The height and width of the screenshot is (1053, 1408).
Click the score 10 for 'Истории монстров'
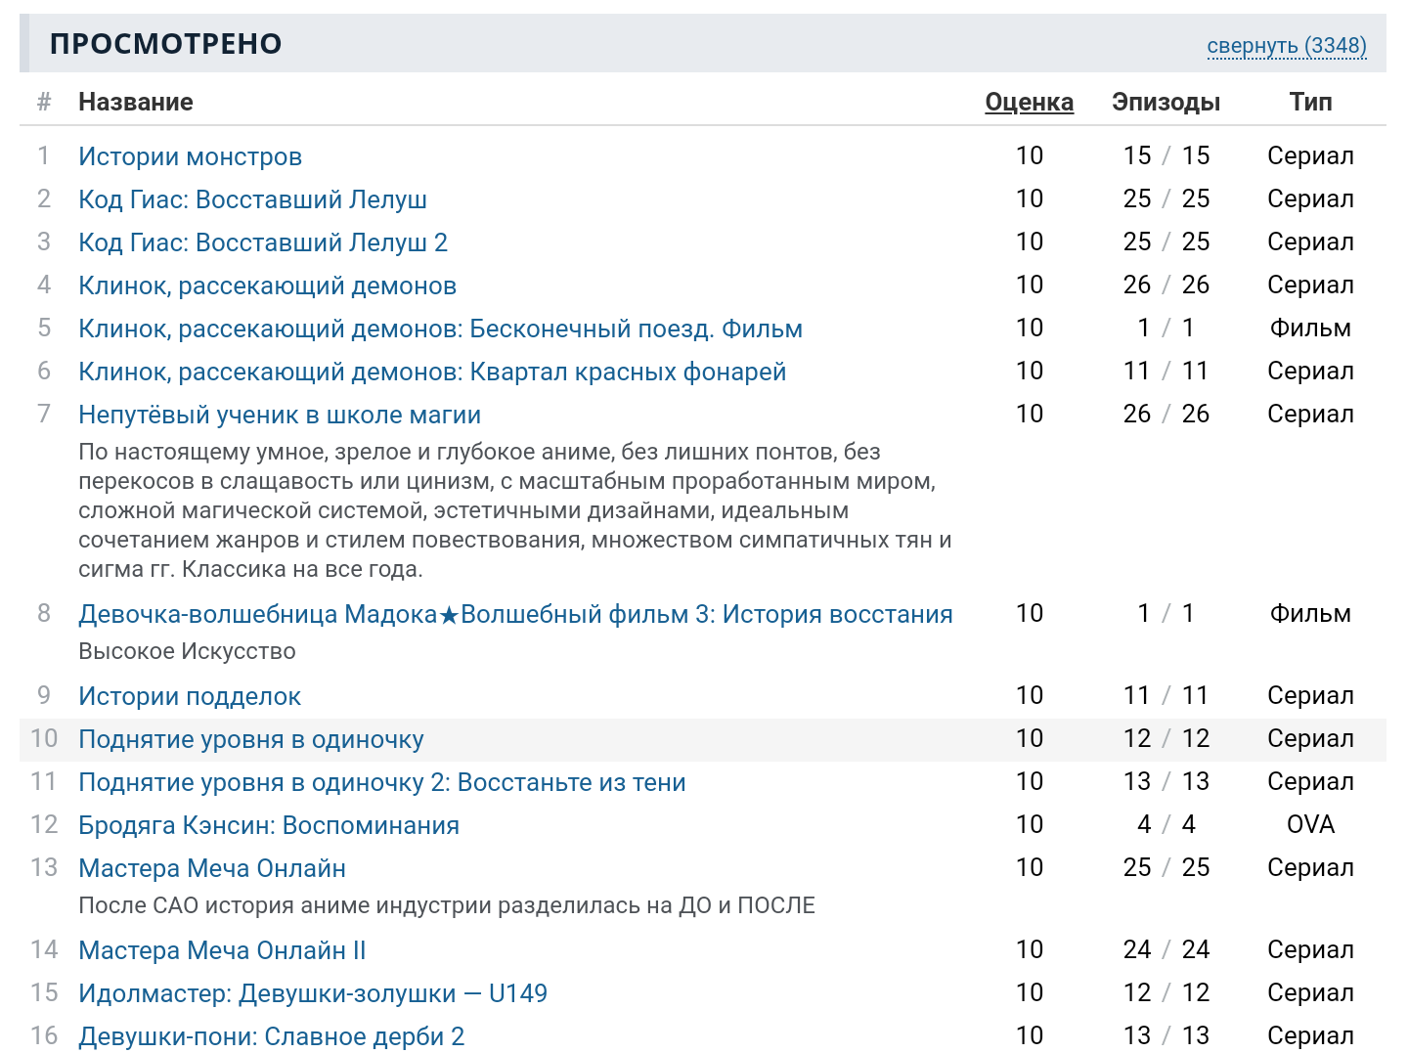tap(1029, 155)
